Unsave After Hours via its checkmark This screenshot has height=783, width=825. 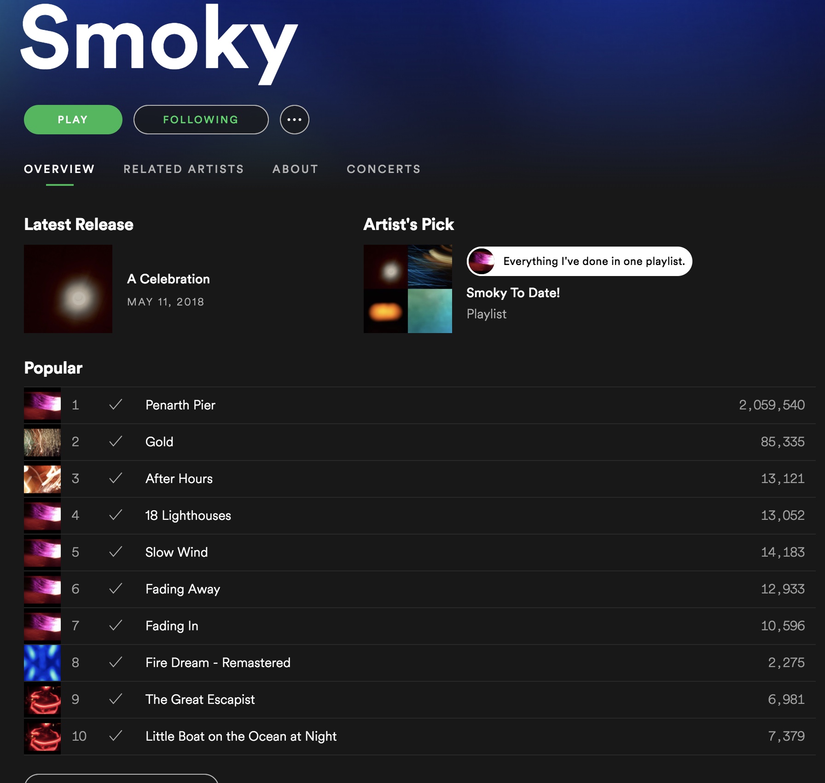[x=116, y=478]
